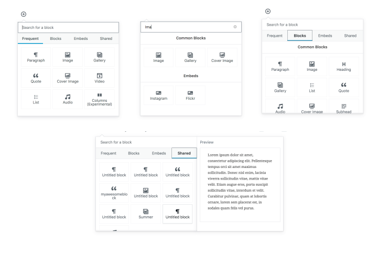Click search field in the Shared-tab panel
This screenshot has width=389, height=253.
[146, 142]
